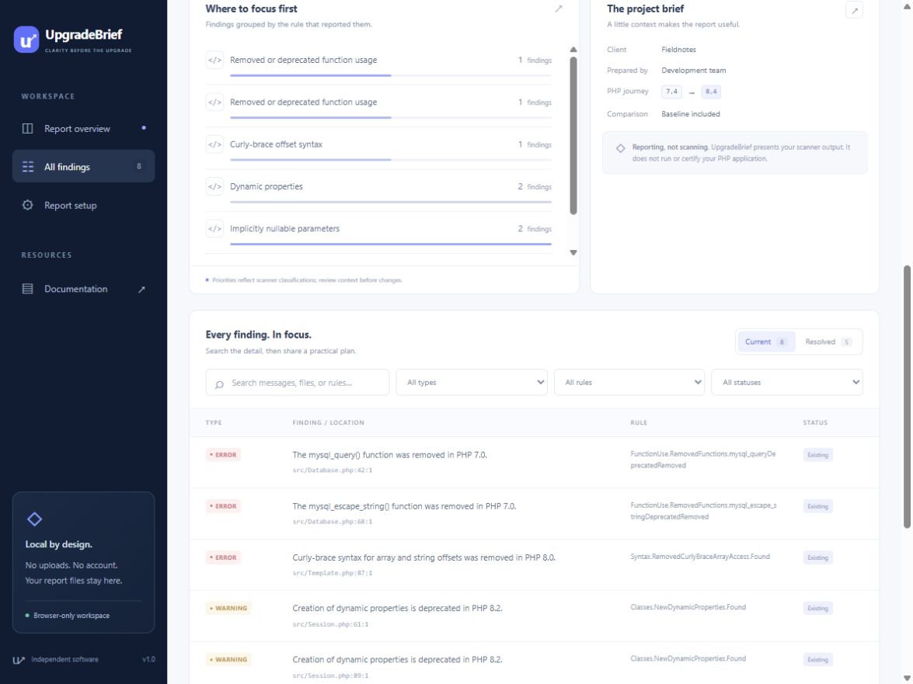Open the All types dropdown

[472, 383]
